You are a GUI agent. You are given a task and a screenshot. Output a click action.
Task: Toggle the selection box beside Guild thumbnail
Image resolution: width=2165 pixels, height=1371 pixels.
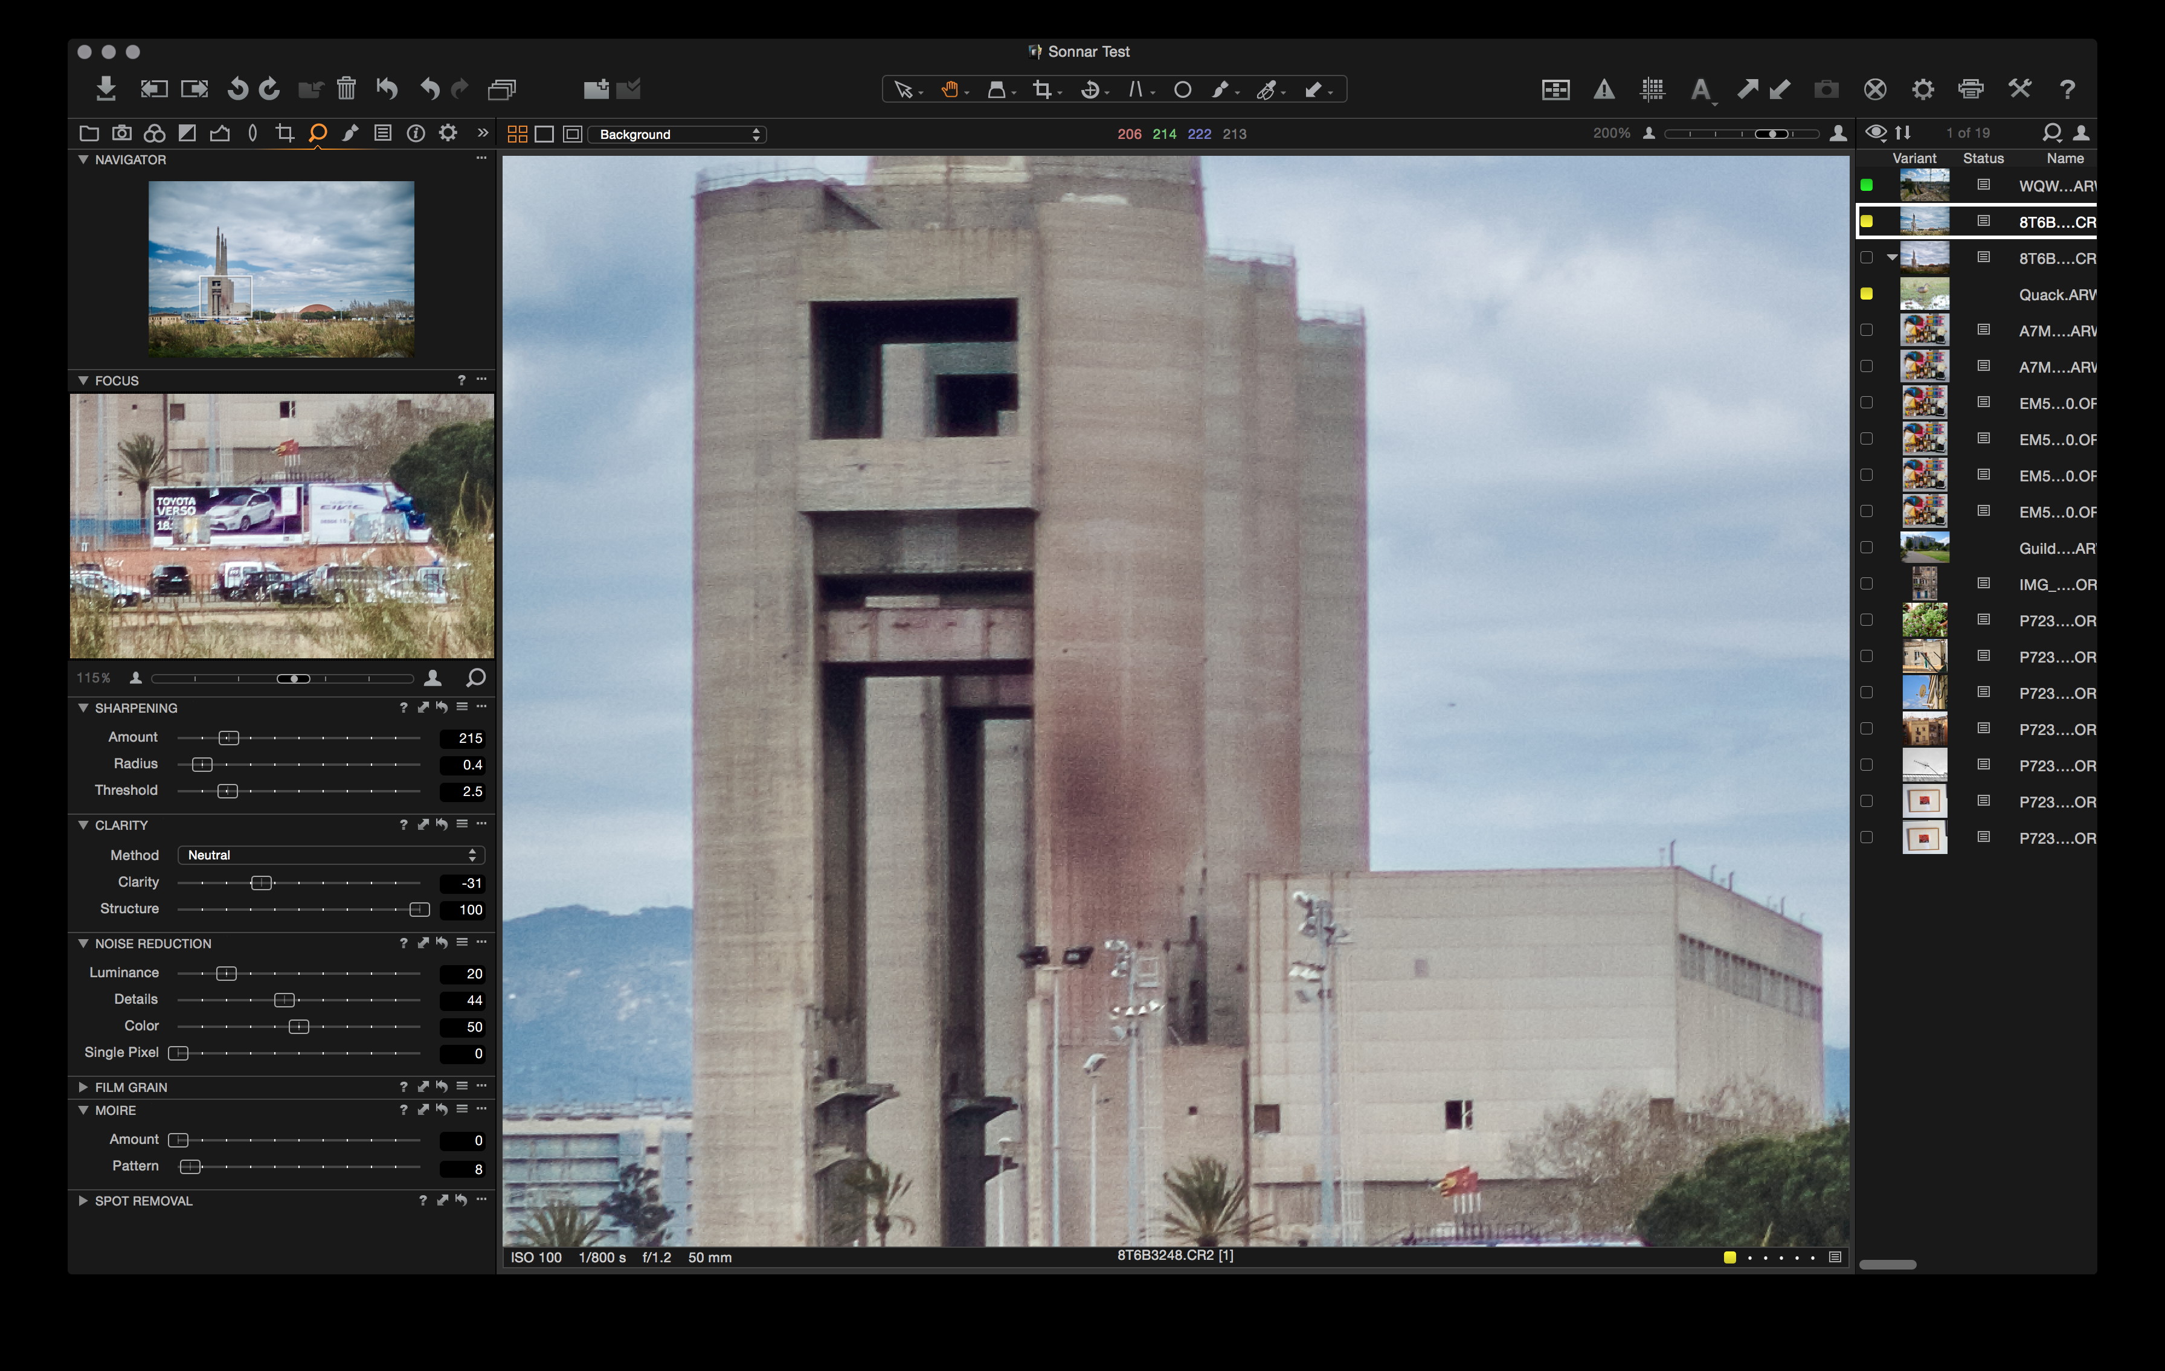(1867, 548)
